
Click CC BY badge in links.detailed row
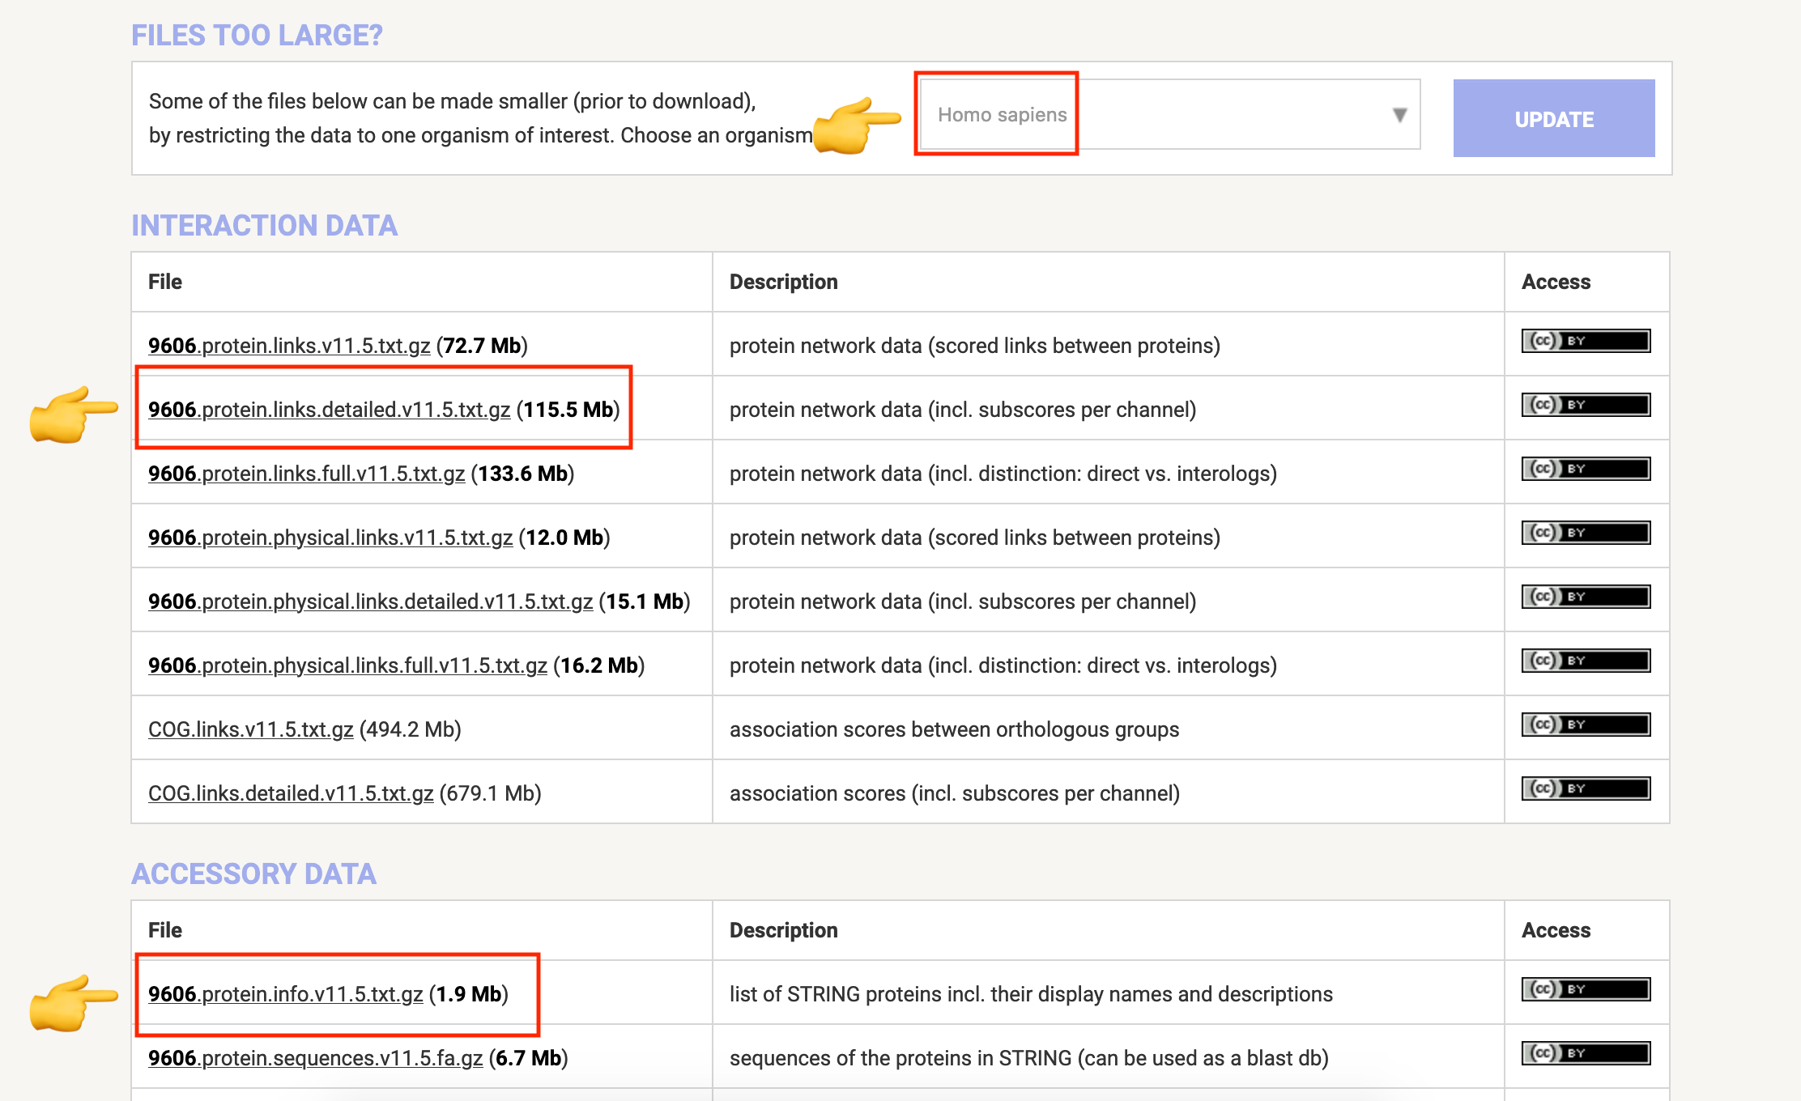[x=1585, y=405]
